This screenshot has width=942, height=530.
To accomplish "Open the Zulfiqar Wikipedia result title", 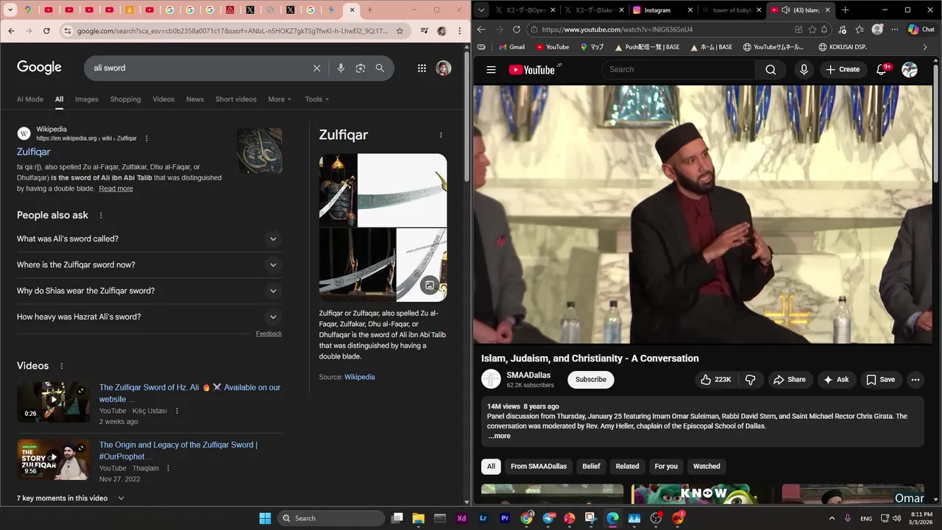I will click(x=34, y=152).
